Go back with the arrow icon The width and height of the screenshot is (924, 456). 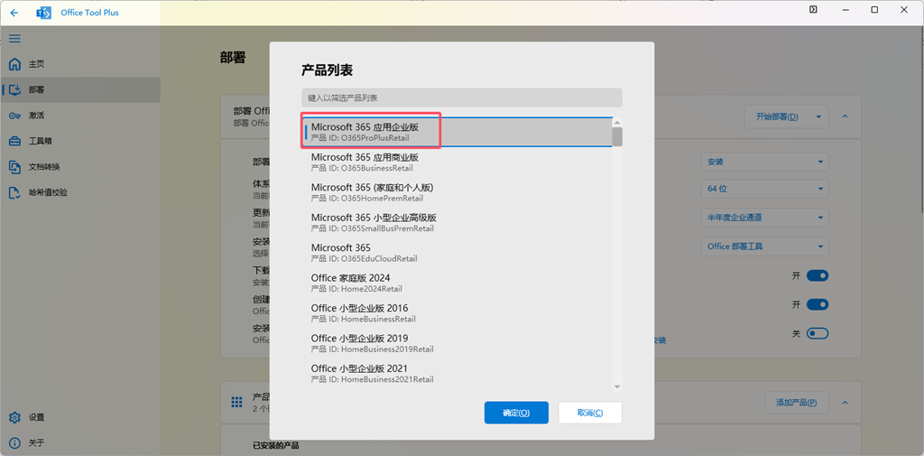pyautogui.click(x=14, y=13)
